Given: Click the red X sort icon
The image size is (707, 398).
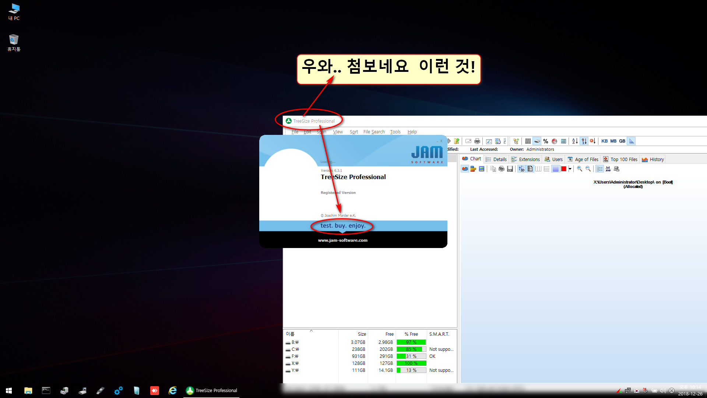Looking at the screenshot, I should click(x=593, y=141).
